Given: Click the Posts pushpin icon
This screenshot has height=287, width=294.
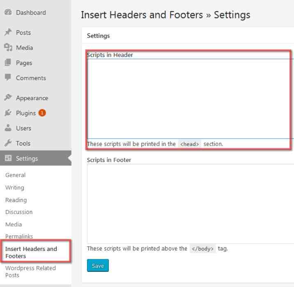Looking at the screenshot, I should (8, 32).
